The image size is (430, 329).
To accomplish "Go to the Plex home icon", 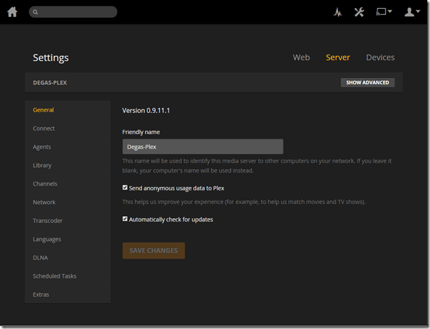I will pyautogui.click(x=12, y=12).
